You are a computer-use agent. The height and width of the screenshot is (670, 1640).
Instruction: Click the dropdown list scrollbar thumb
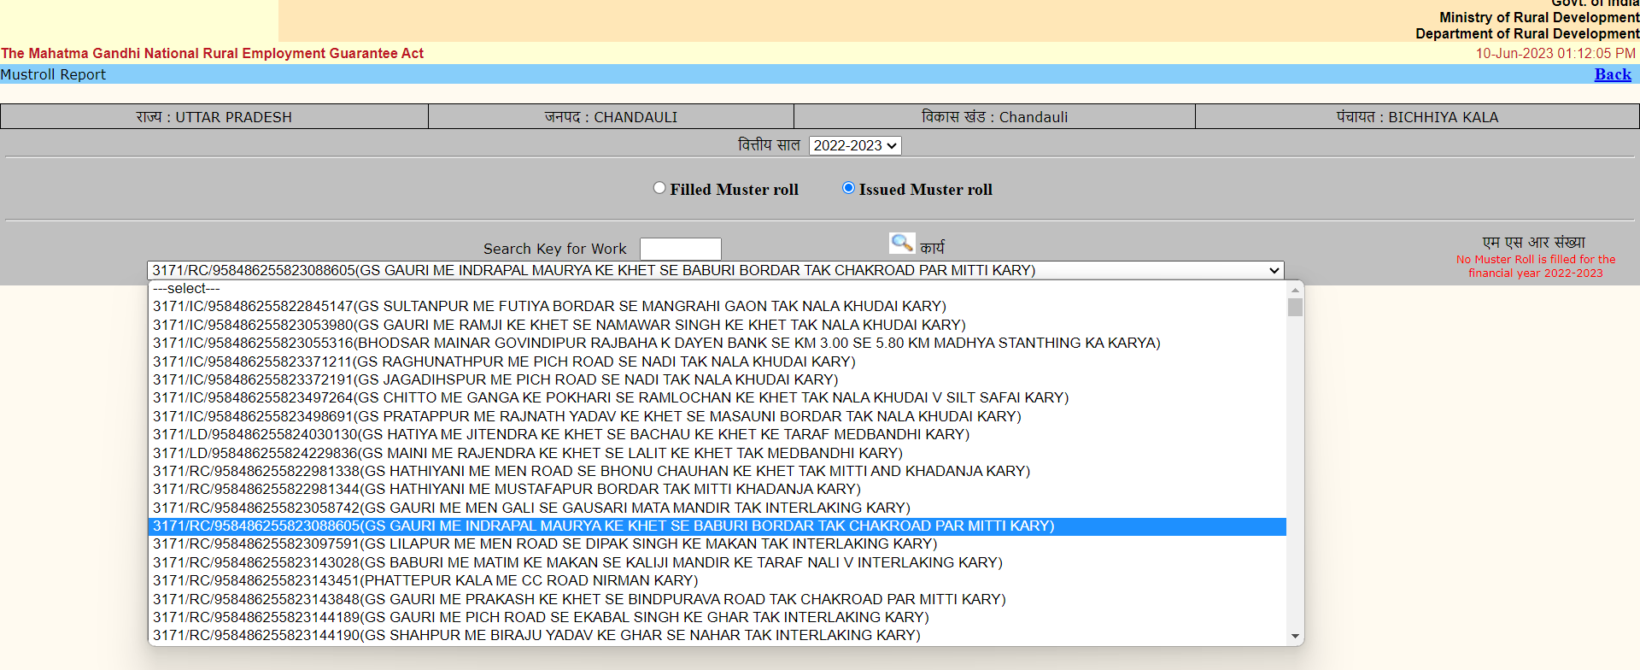pos(1295,308)
